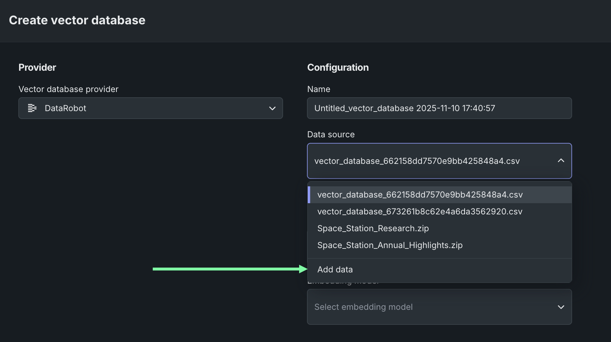The image size is (611, 342).
Task: Click the Create vector database title
Action: pyautogui.click(x=77, y=20)
